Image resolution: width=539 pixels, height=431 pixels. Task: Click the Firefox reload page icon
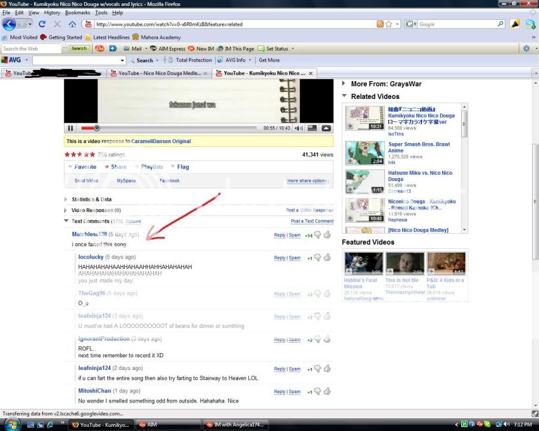[42, 24]
